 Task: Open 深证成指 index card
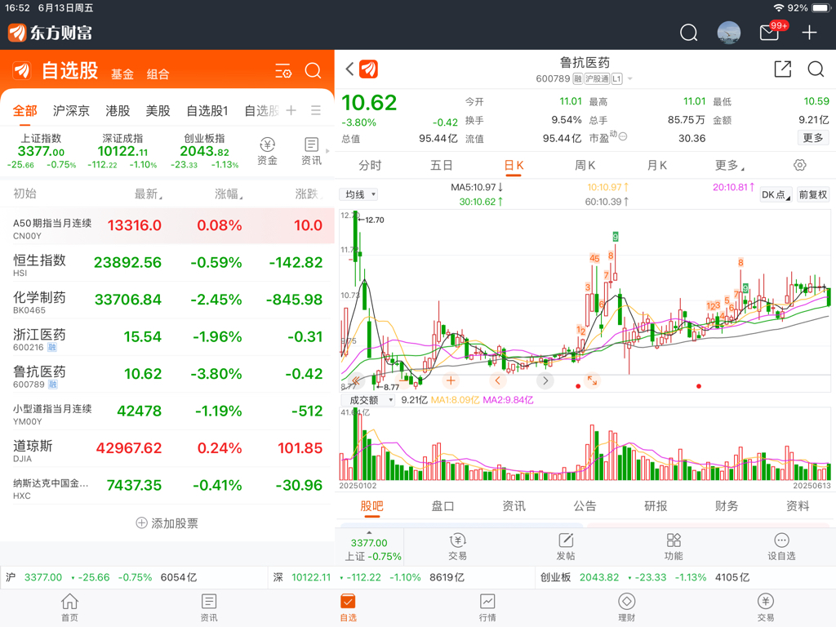(x=122, y=151)
